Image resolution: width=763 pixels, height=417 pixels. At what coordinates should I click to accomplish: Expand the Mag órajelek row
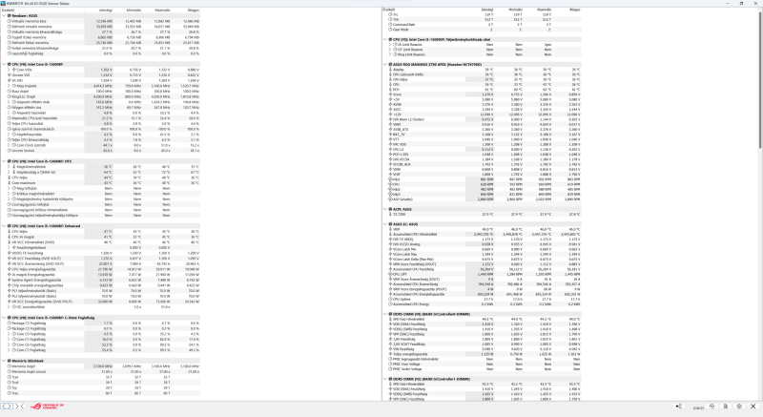pos(9,86)
